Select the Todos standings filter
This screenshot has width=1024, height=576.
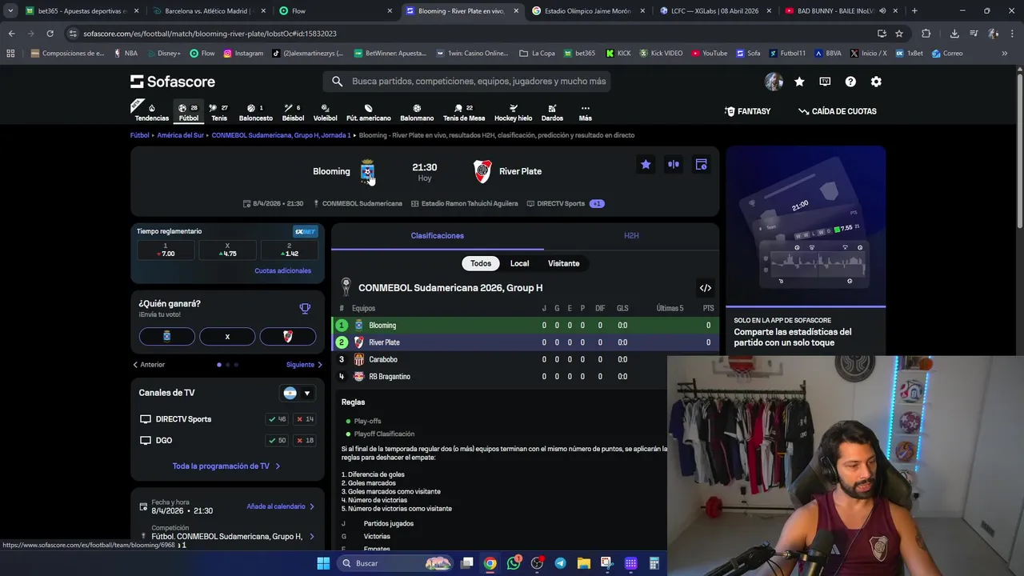click(x=481, y=263)
